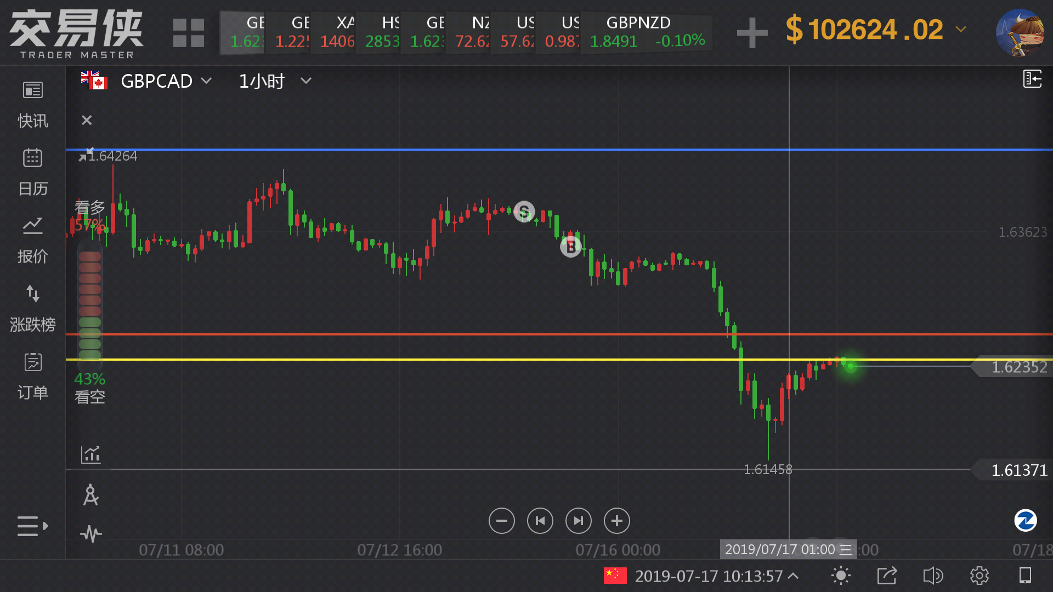Toggle the brightness theme icon
The height and width of the screenshot is (592, 1053).
pyautogui.click(x=841, y=576)
